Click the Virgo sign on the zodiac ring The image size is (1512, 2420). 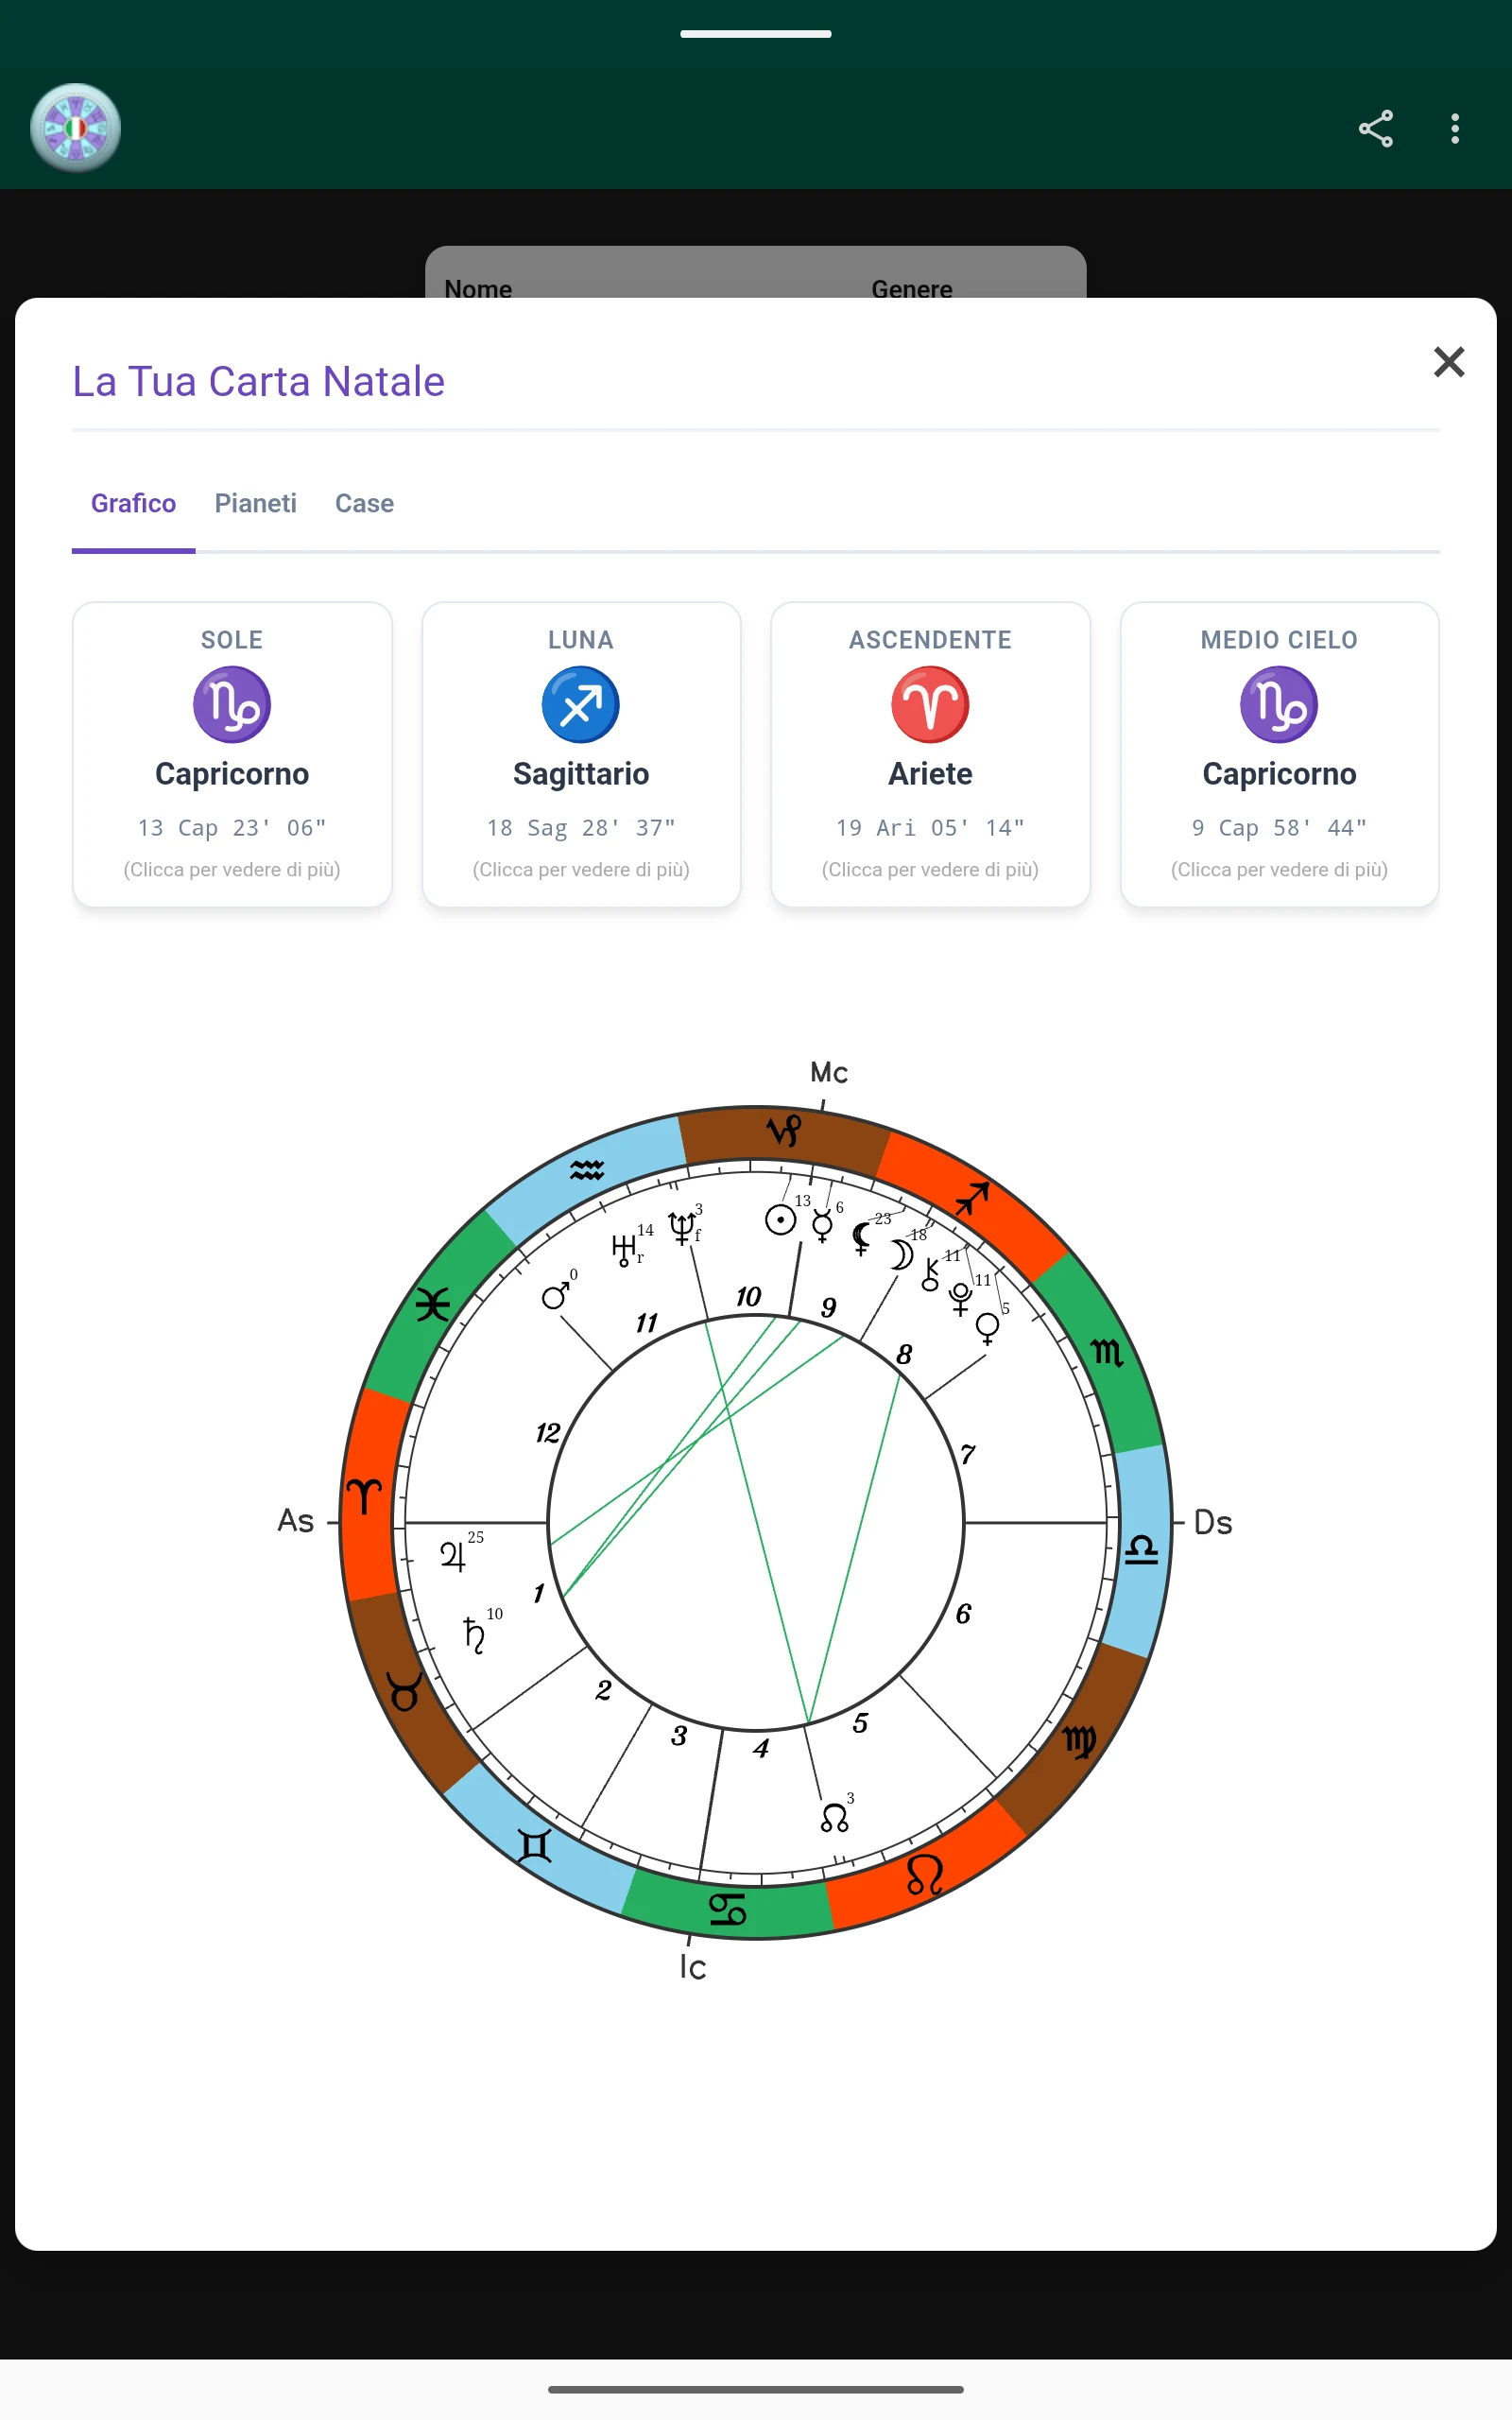pos(1080,1741)
